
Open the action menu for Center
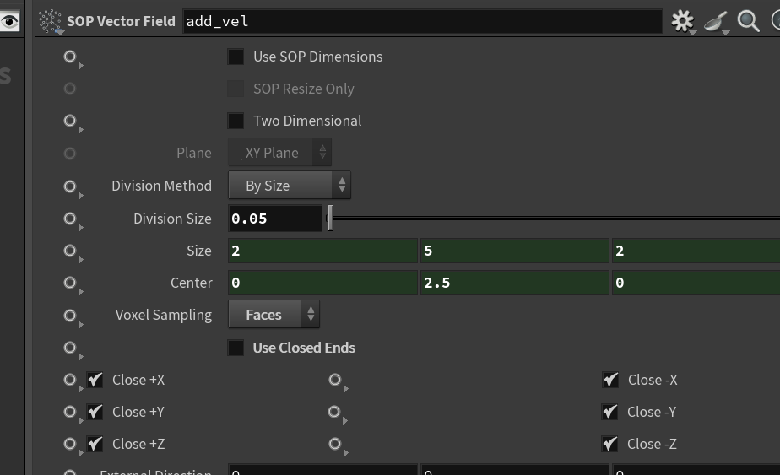coord(73,285)
